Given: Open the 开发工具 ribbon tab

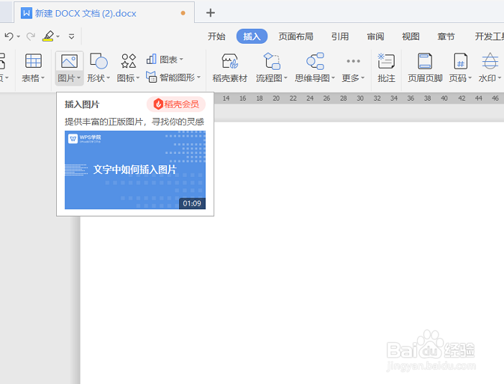Looking at the screenshot, I should coord(489,37).
